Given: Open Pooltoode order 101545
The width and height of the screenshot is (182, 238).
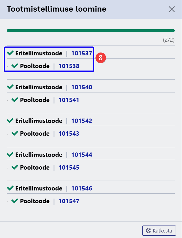Looking at the screenshot, I should tap(69, 168).
